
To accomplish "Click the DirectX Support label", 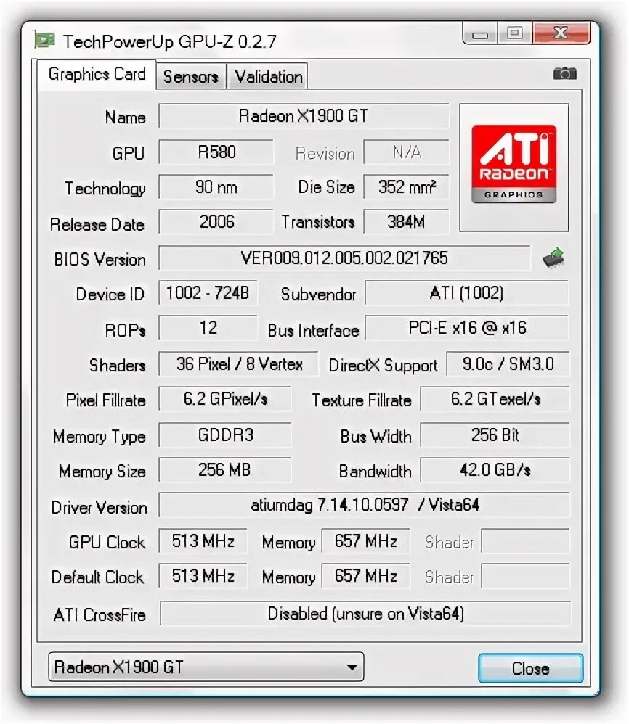I will 383,366.
